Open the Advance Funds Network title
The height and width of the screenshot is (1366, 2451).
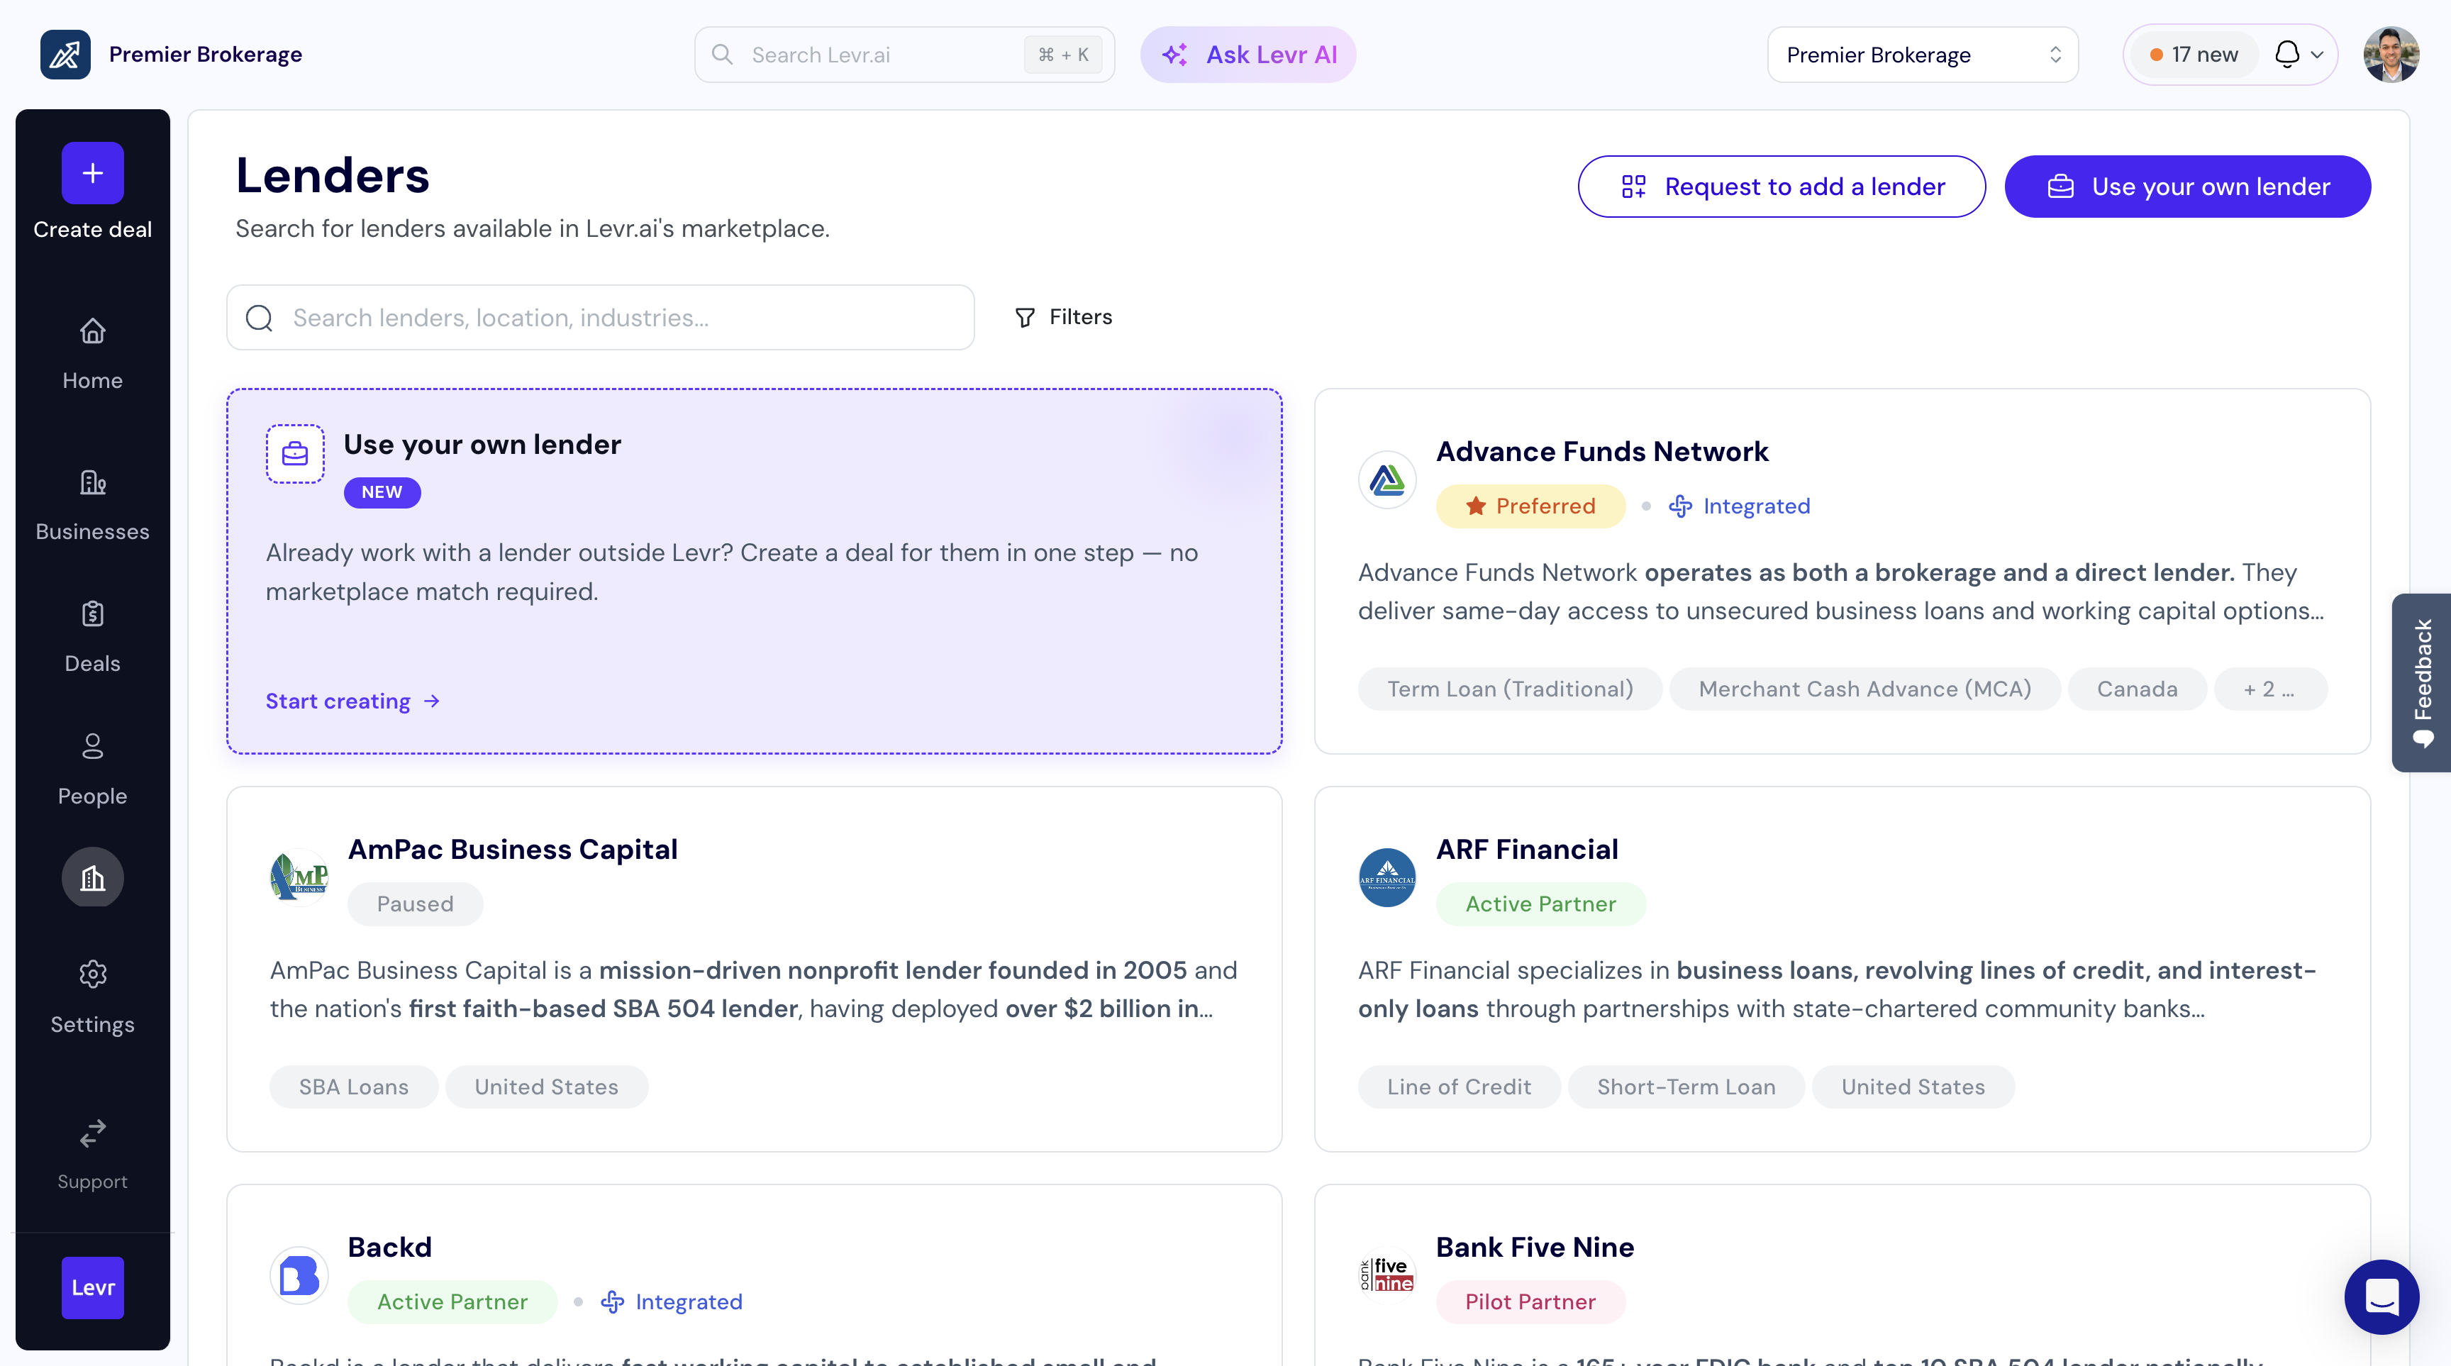[1602, 451]
